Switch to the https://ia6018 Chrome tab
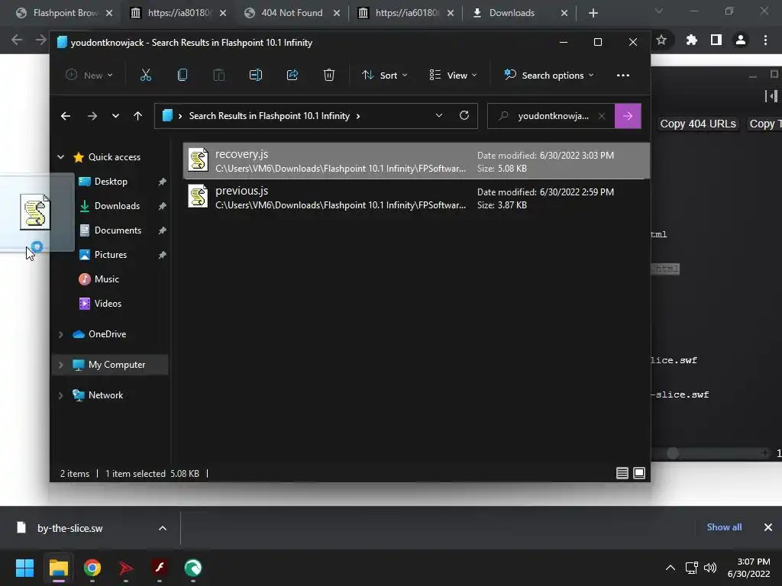Screen dimensions: 782x586 406,13
